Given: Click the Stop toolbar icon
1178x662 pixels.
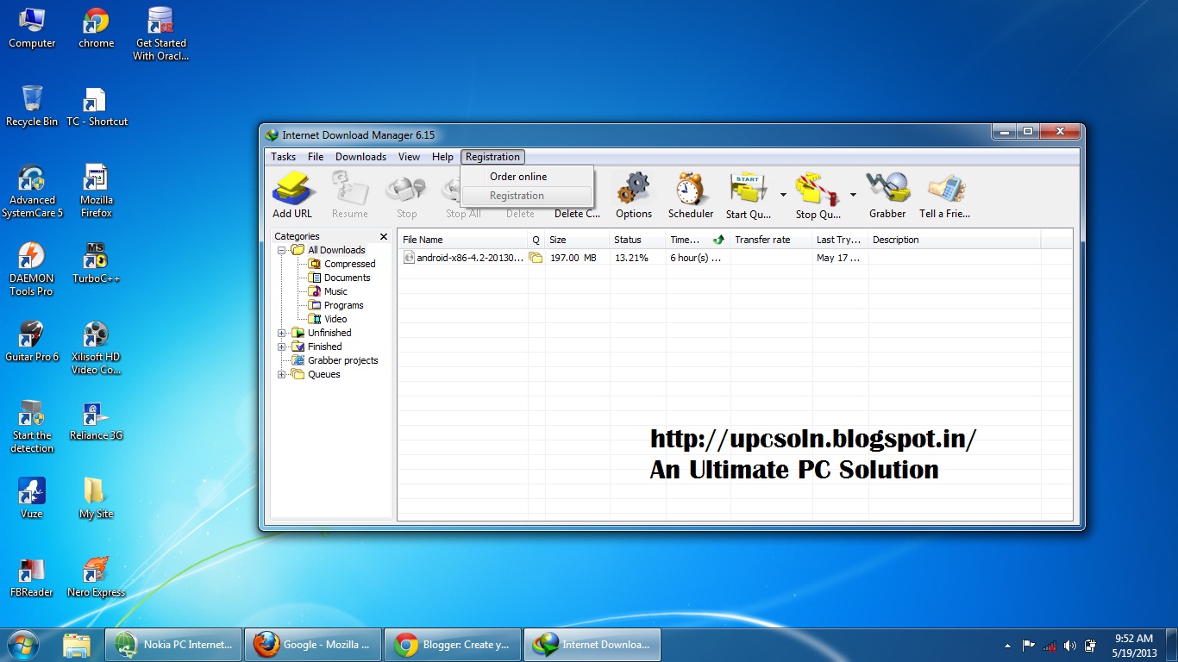Looking at the screenshot, I should point(406,195).
